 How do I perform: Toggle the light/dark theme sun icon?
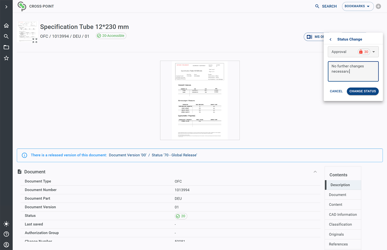pyautogui.click(x=6, y=224)
